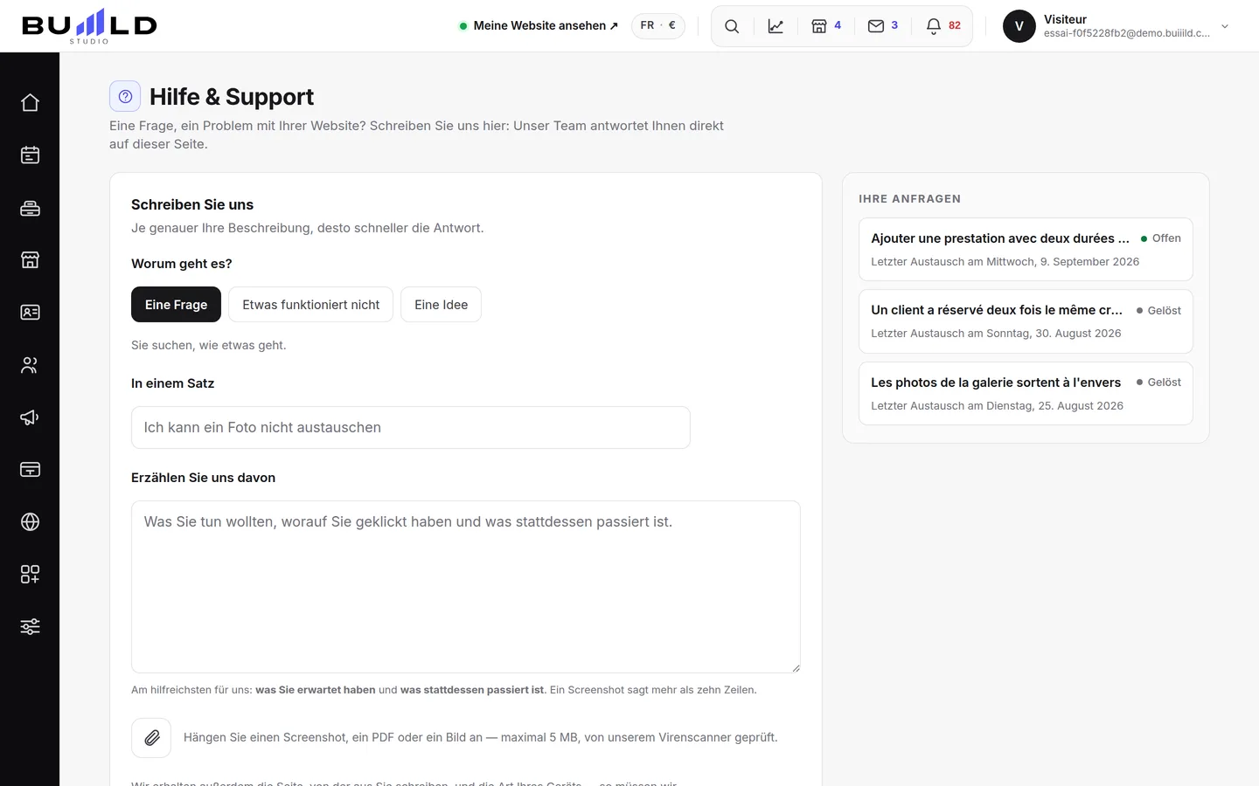Open the statistics chart icon

pyautogui.click(x=776, y=26)
